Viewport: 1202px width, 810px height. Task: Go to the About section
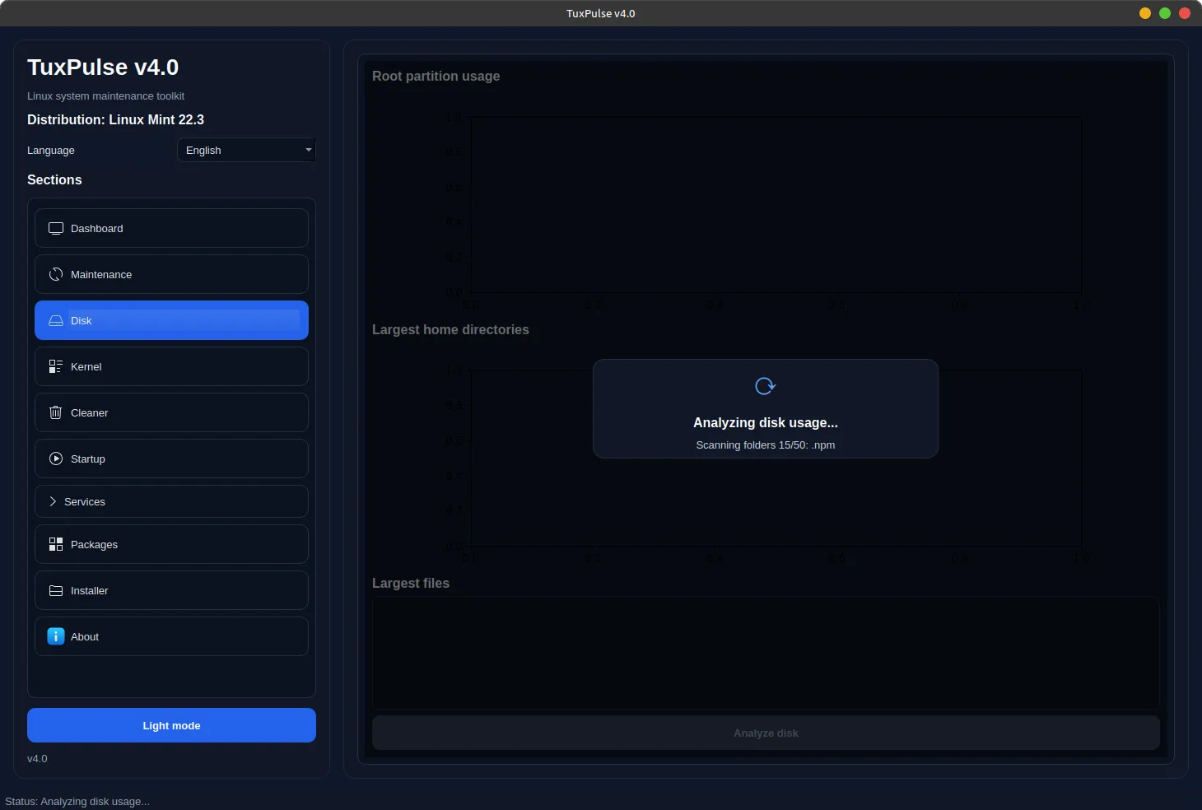[171, 636]
